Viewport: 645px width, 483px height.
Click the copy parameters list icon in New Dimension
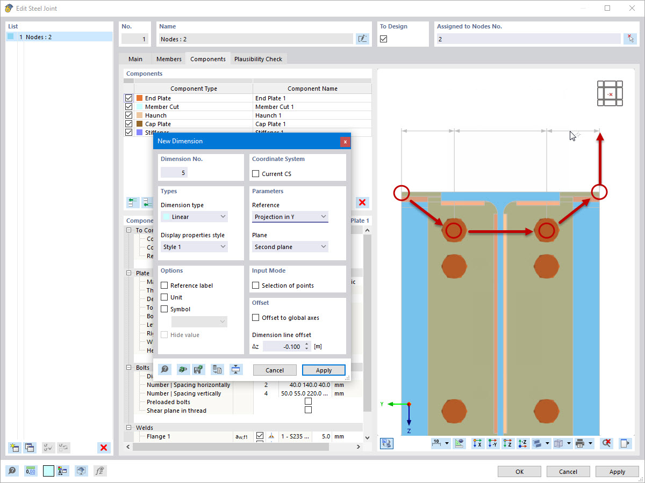pos(218,369)
